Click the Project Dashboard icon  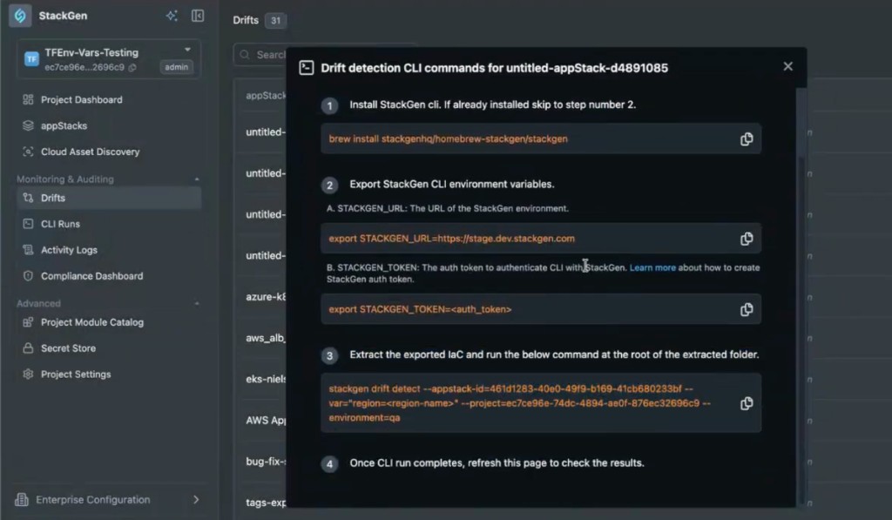[28, 99]
